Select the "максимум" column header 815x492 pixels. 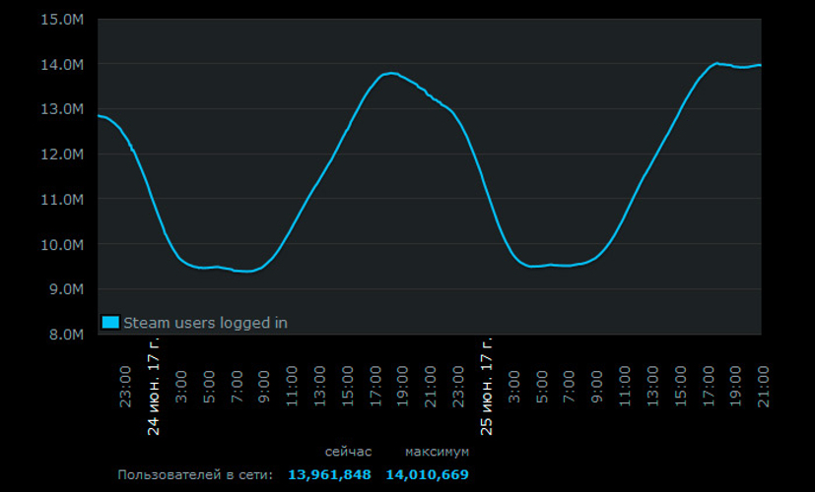point(437,452)
